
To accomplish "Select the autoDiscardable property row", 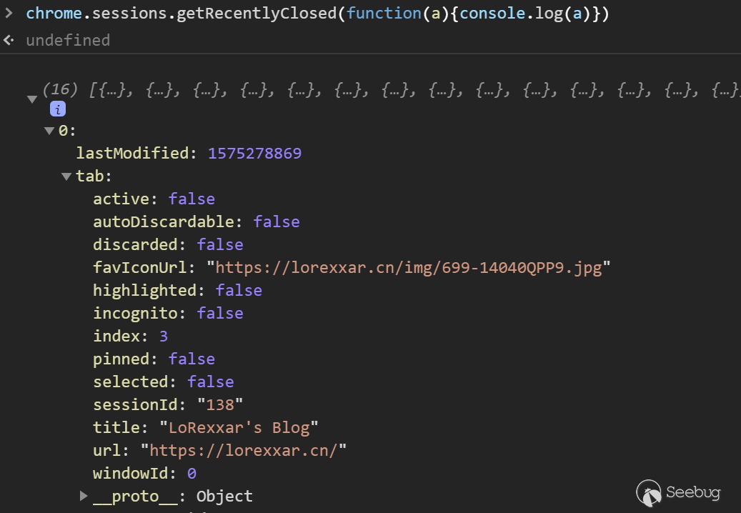I will click(196, 222).
